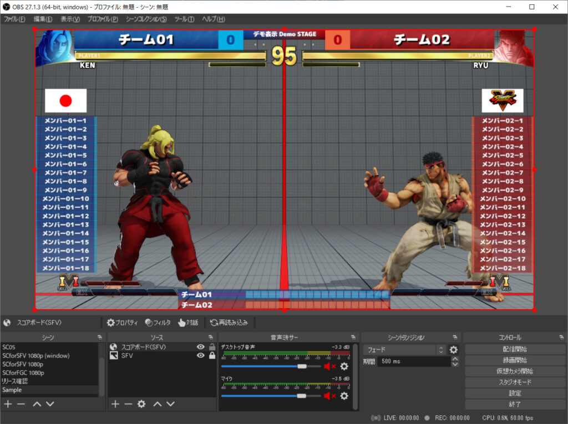568x424 pixels.
Task: Select the SCforSFV 1080p (window) scene
Action: (x=49, y=356)
